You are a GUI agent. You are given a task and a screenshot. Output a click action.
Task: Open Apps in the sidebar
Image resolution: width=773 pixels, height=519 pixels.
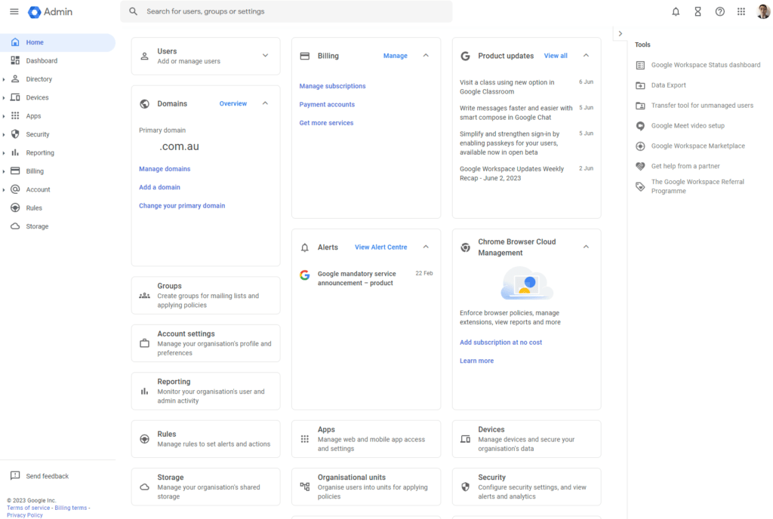pos(57,115)
